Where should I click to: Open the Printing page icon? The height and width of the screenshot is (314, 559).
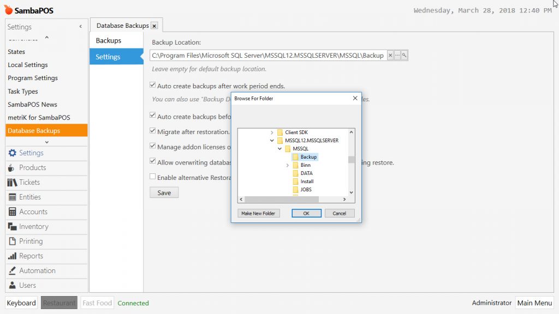pyautogui.click(x=12, y=241)
